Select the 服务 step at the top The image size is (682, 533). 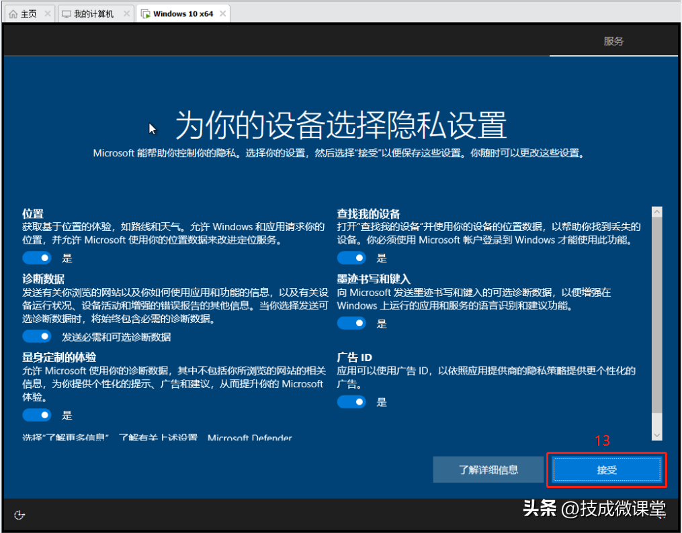click(613, 41)
